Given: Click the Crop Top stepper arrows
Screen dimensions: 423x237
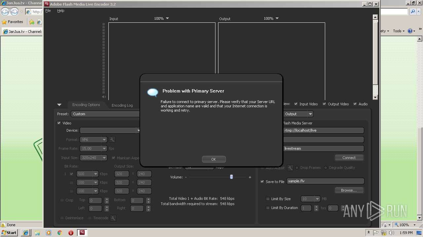Looking at the screenshot, I should coord(106,200).
